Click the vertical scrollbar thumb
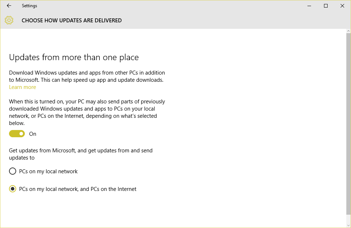Viewport: 351px width, 228px height. tap(348, 122)
